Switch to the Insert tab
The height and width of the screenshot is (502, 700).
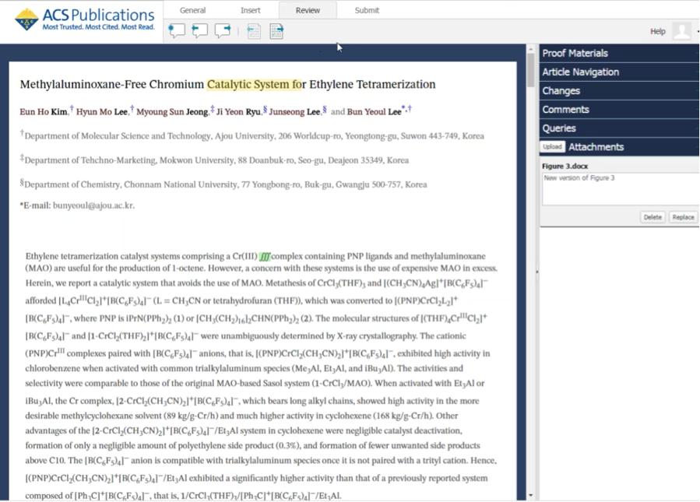[251, 10]
